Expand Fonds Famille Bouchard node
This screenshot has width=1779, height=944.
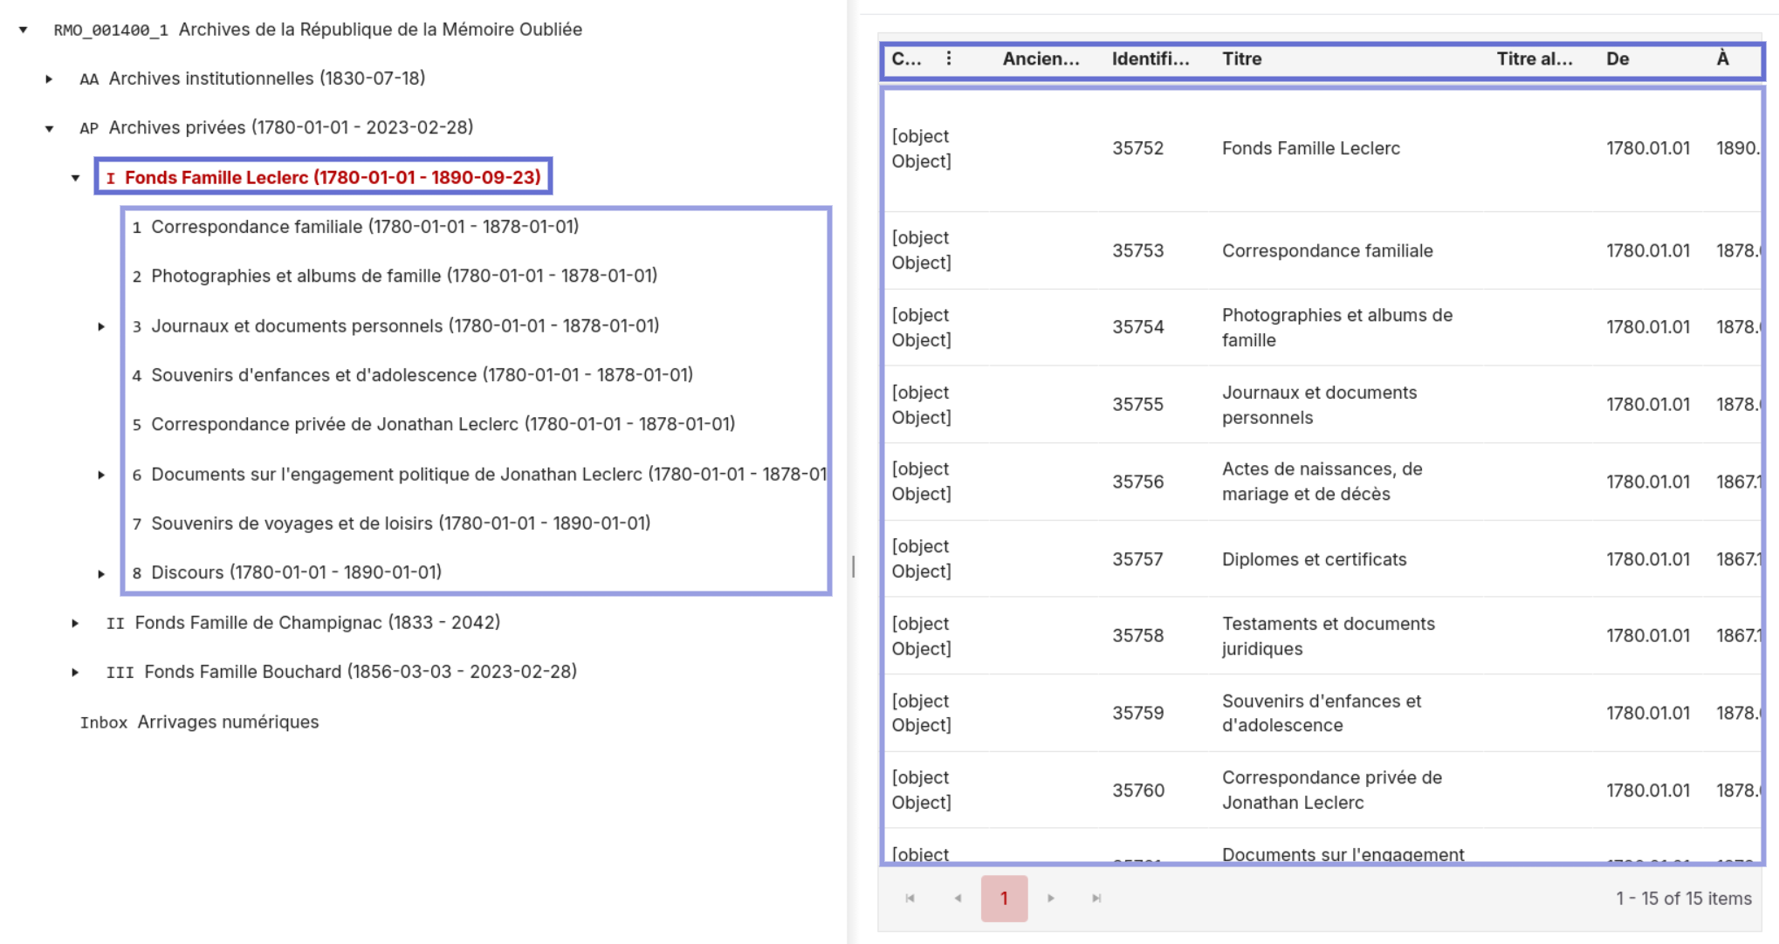point(75,672)
